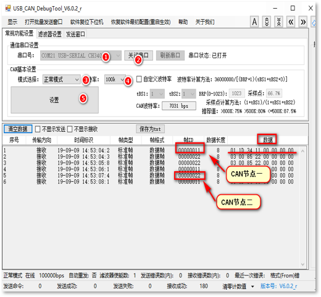The image size is (321, 297).
Task: Click 软件复位下位机 menu item
Action: (86, 22)
